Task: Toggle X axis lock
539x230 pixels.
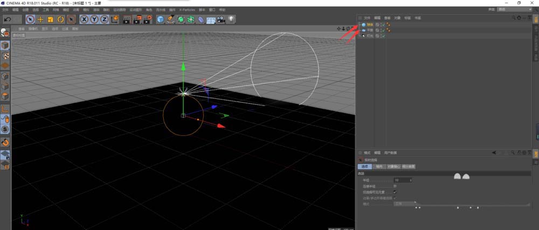Action: click(x=85, y=19)
